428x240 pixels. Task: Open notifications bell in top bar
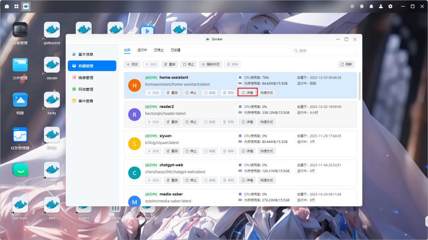click(371, 6)
